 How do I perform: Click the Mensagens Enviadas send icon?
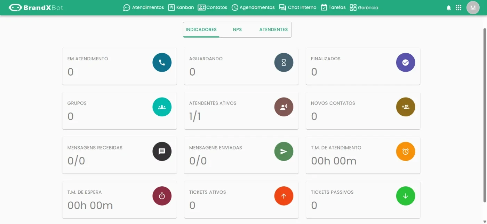284,152
